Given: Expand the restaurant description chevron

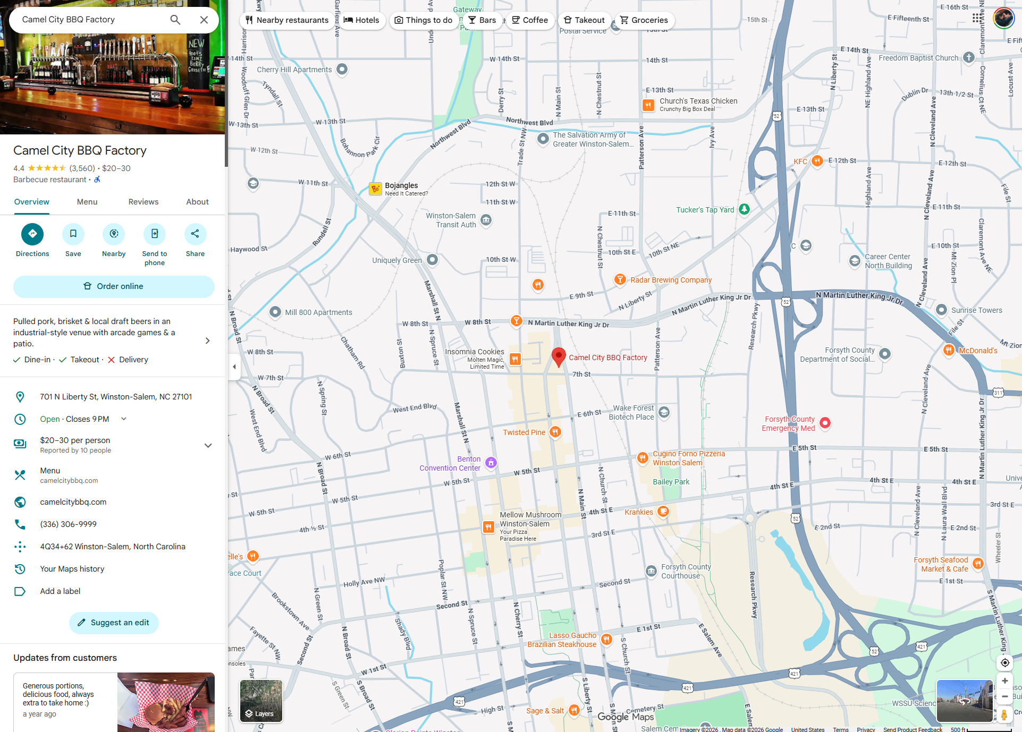Looking at the screenshot, I should tap(207, 341).
